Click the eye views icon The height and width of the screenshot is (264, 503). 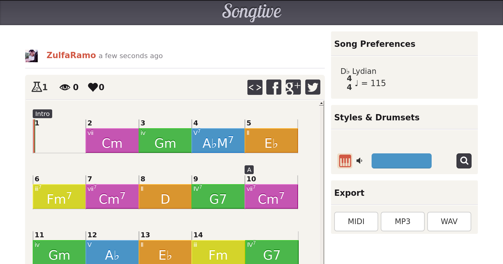click(65, 87)
